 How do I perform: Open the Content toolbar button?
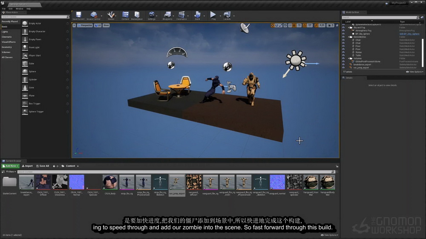click(x=125, y=16)
